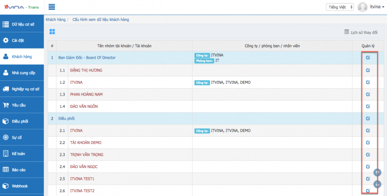Click the grid view icon above table

[52, 32]
